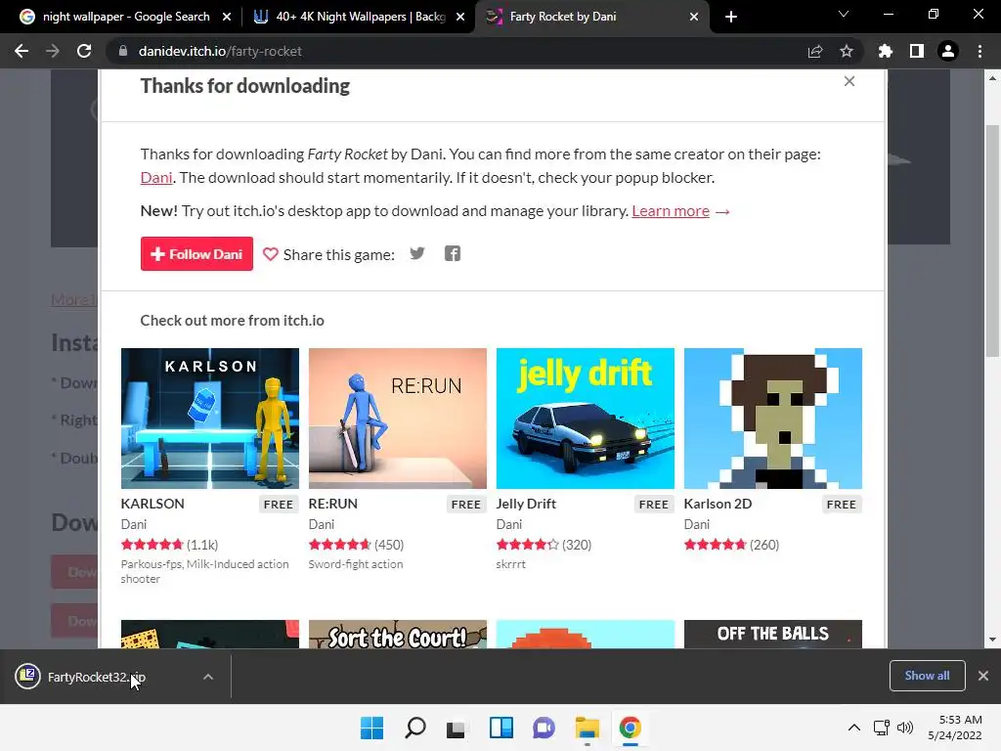The width and height of the screenshot is (1001, 751).
Task: Open the Chrome three-dot menu
Action: pyautogui.click(x=979, y=51)
